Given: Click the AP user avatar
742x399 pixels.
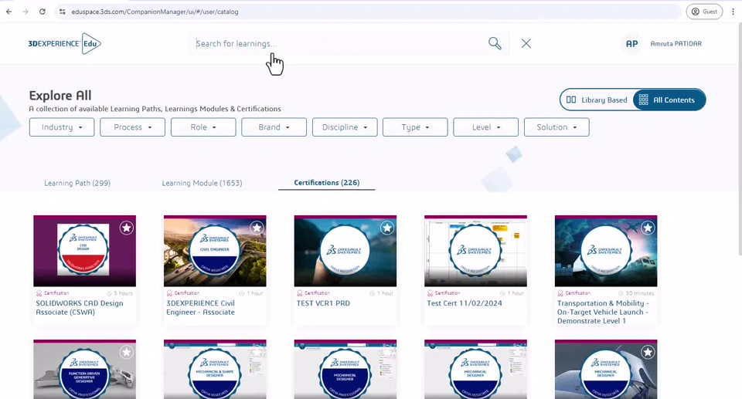Looking at the screenshot, I should [x=631, y=43].
